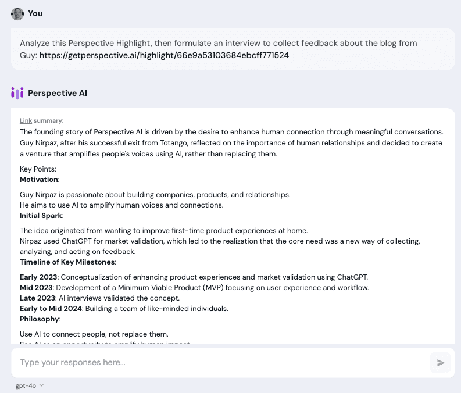Click the purple Perspective AI logo icon

click(17, 93)
